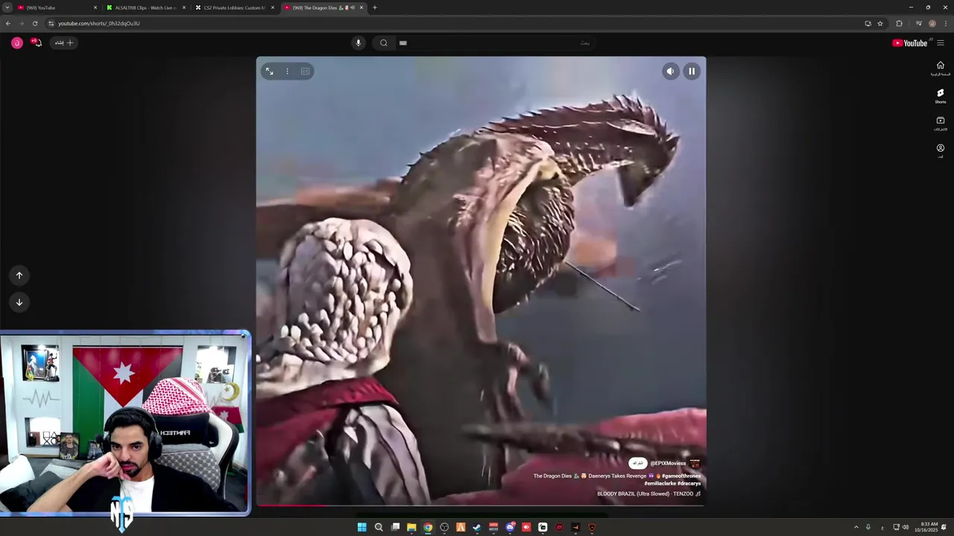Viewport: 954px width, 536px height.
Task: Open system tray volume control
Action: tap(906, 527)
